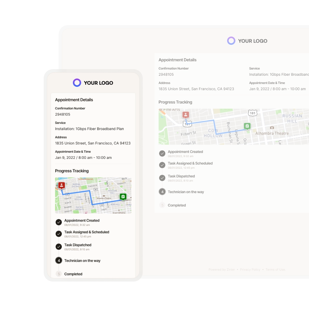
Task: Click step 5 circle beside Completed in mobile view
Action: [x=59, y=274]
